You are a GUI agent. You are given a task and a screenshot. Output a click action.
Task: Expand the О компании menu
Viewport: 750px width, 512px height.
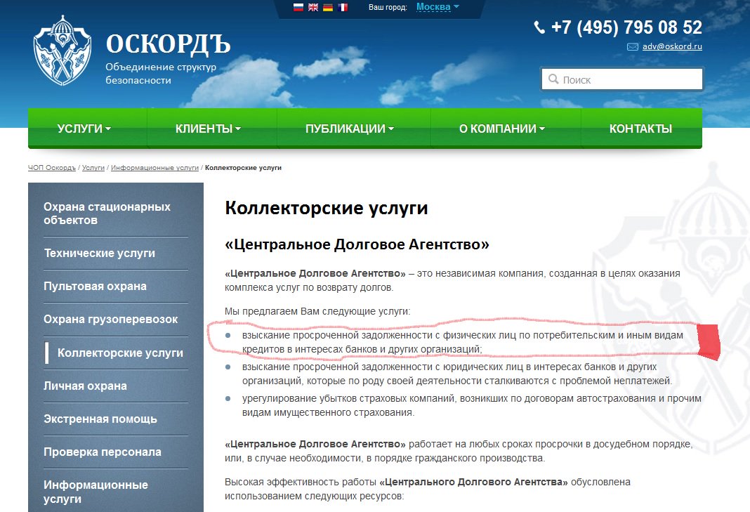click(x=501, y=129)
